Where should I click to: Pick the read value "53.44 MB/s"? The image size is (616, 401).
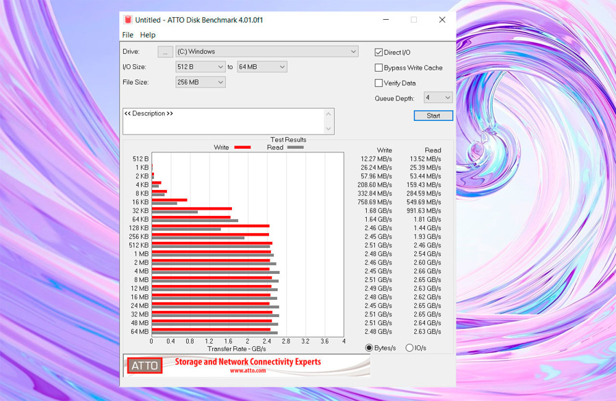426,176
